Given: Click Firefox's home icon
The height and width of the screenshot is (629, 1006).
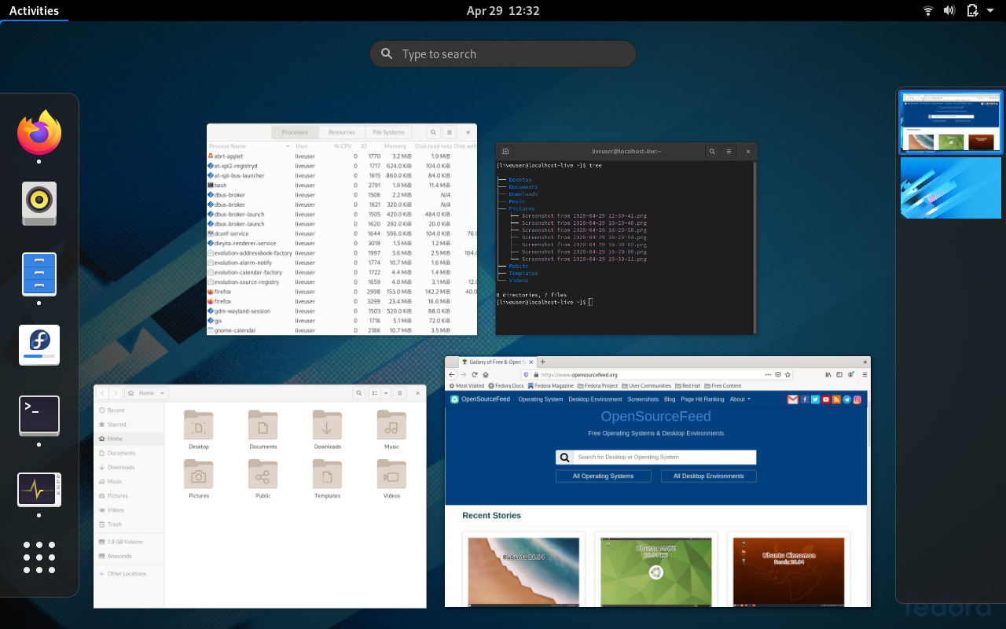Looking at the screenshot, I should (x=486, y=374).
